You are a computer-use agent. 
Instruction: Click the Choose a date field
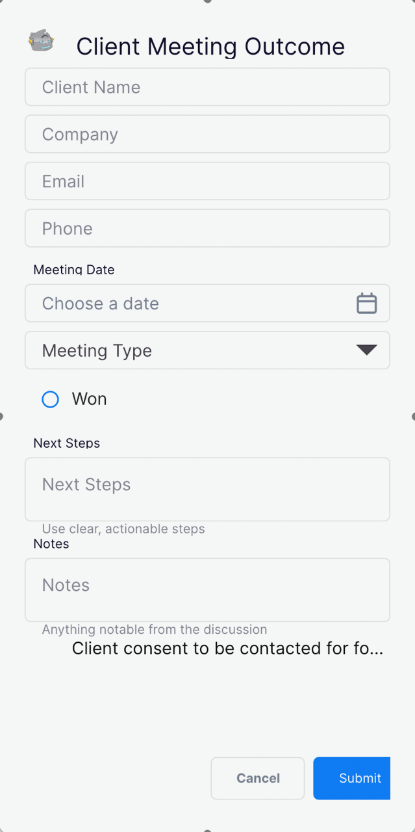click(188, 304)
